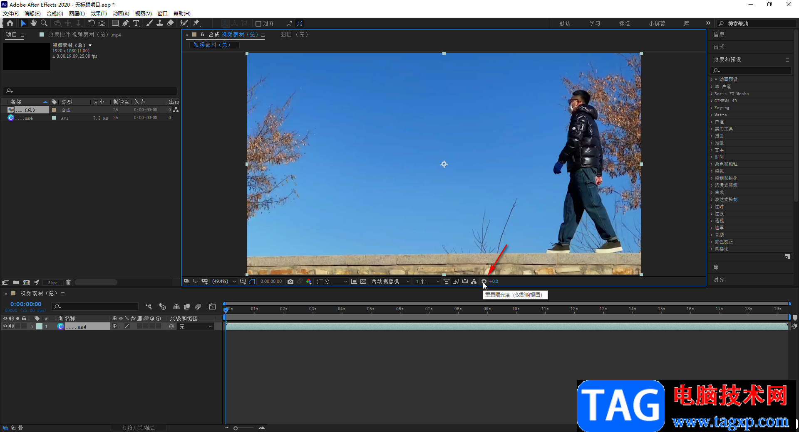Switch to the 学习 workspace

(x=595, y=23)
